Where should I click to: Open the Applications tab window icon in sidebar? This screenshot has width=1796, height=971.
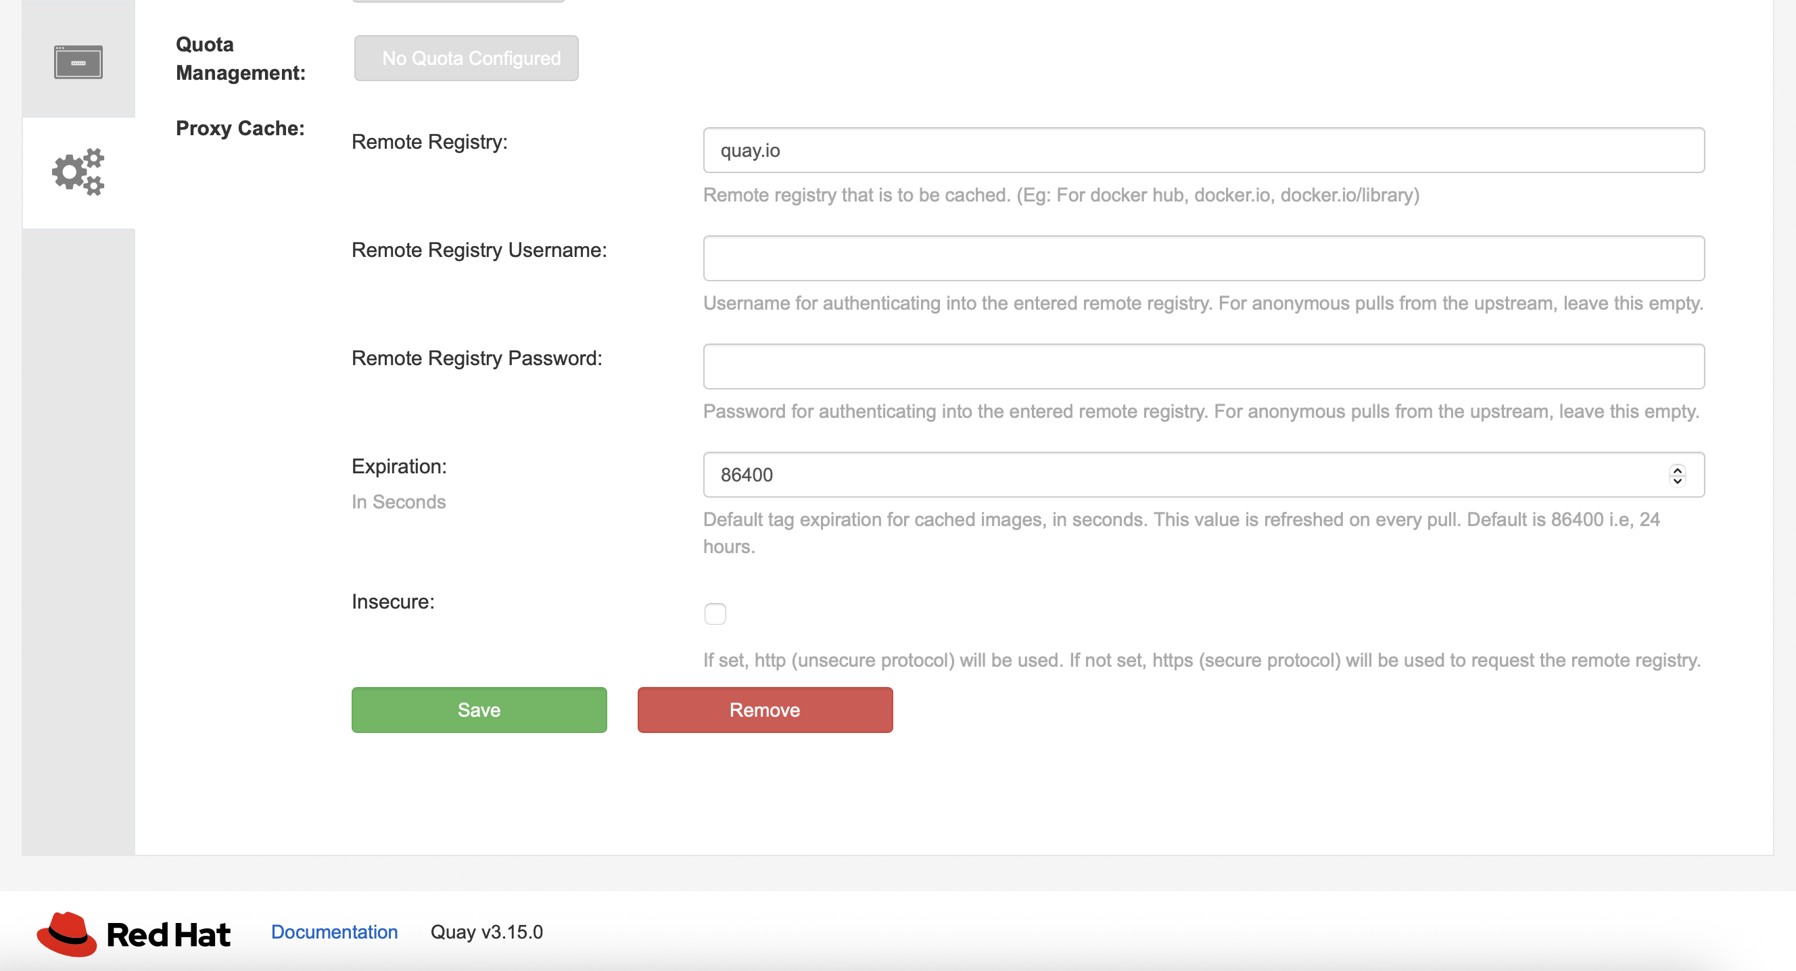click(78, 62)
